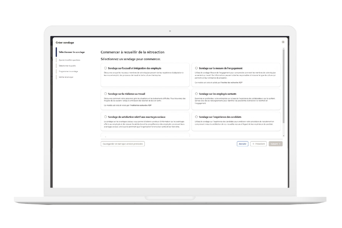Image resolution: width=342 pixels, height=228 pixels.
Task: Choose the mesure de l'engagement survey radio
Action: tap(196, 68)
